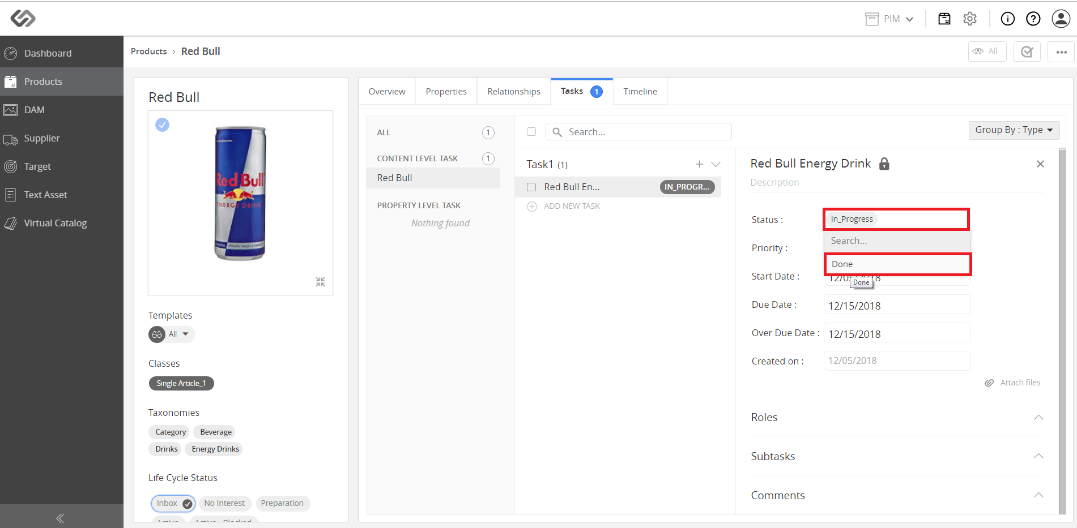The image size is (1077, 528).
Task: Toggle the blue checkmark on product image
Action: pos(163,125)
